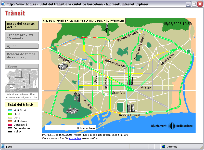Click the Collserola tower icon
This screenshot has width=204, height=150.
[107, 28]
